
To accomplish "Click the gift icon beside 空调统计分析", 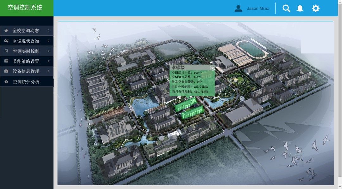I will point(6,81).
